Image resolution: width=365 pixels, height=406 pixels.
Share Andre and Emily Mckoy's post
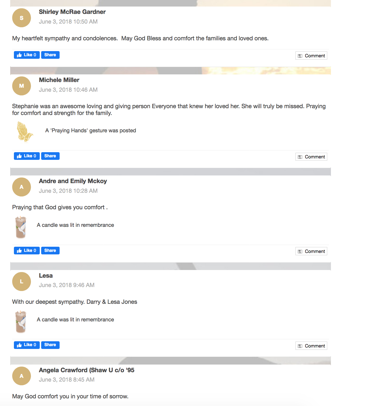pos(50,250)
